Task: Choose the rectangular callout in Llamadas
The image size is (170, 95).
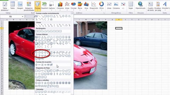Action: (x=36, y=92)
